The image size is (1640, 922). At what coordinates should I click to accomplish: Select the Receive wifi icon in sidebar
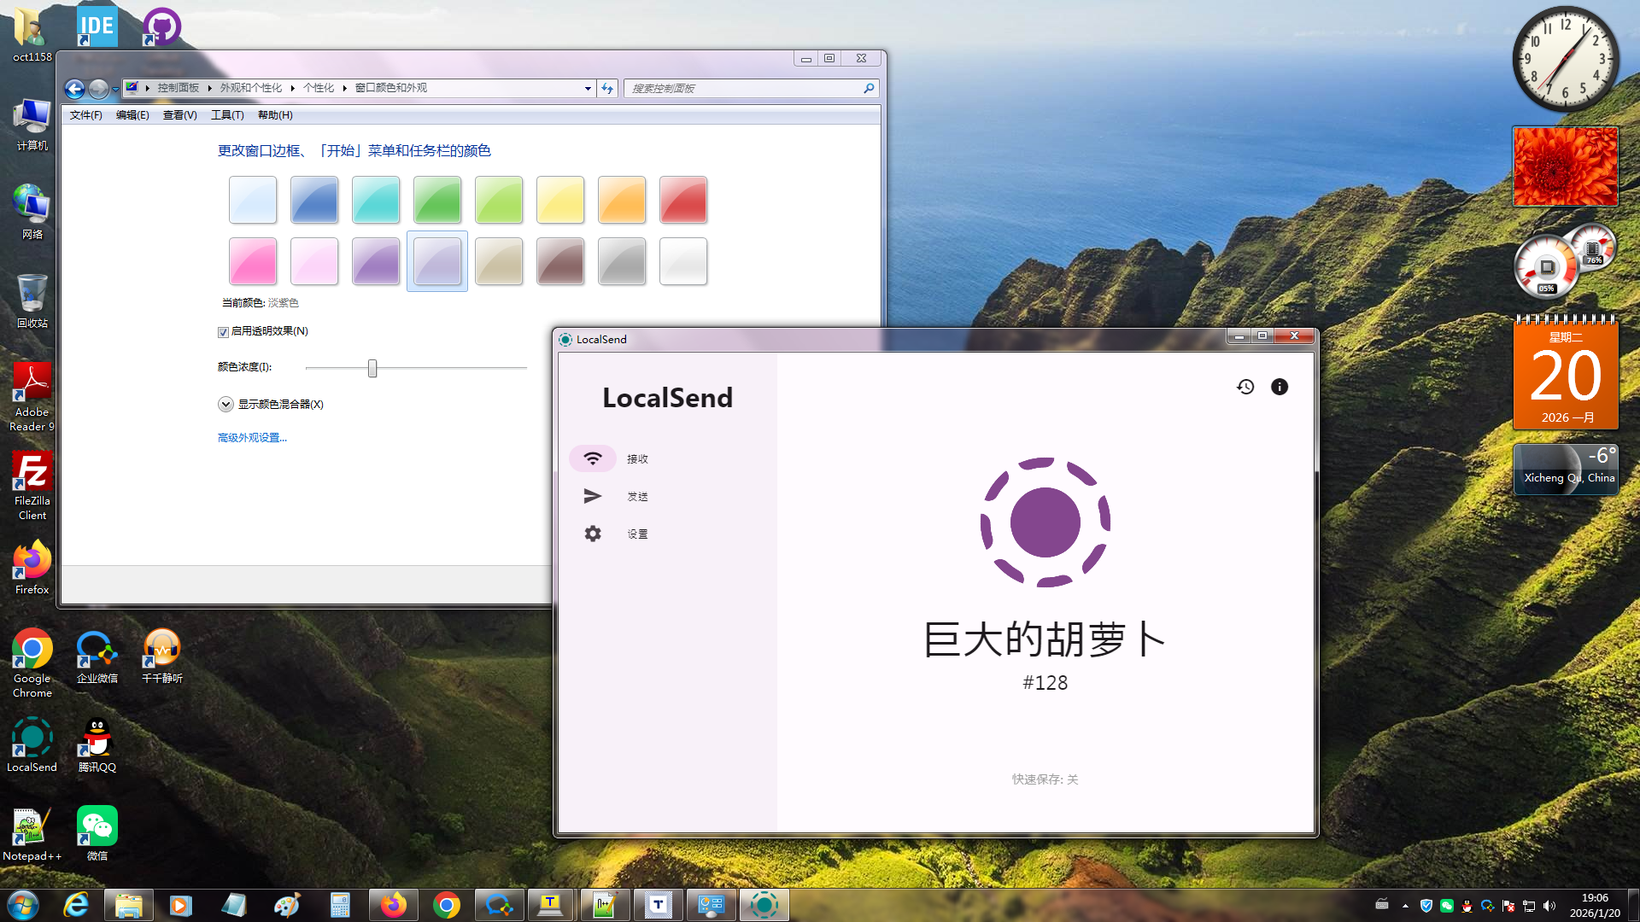pos(593,458)
